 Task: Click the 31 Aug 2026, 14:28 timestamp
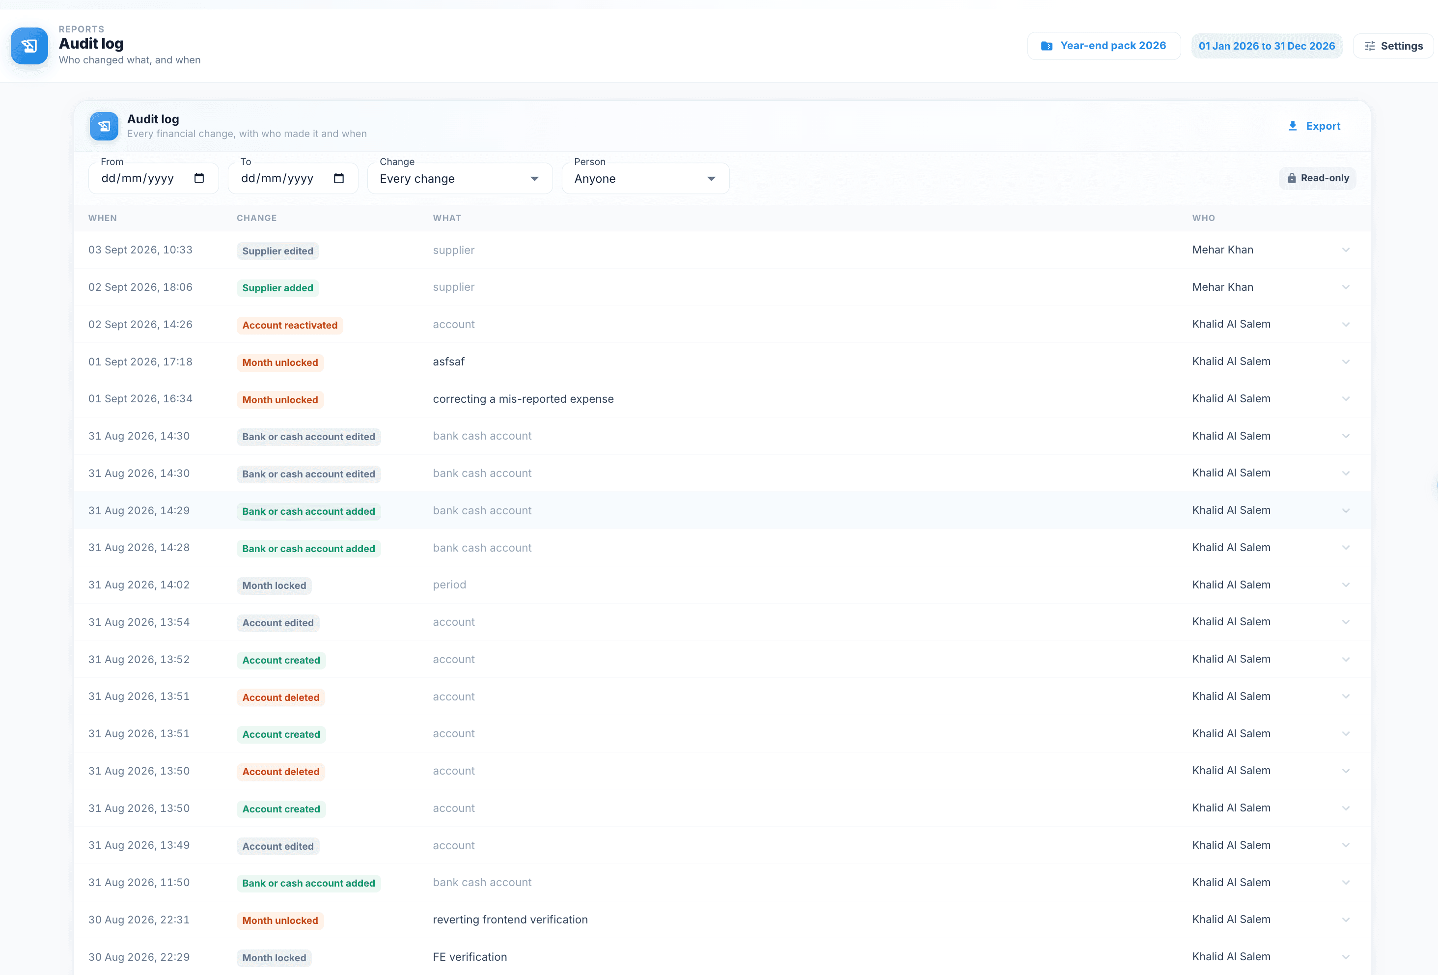[139, 548]
